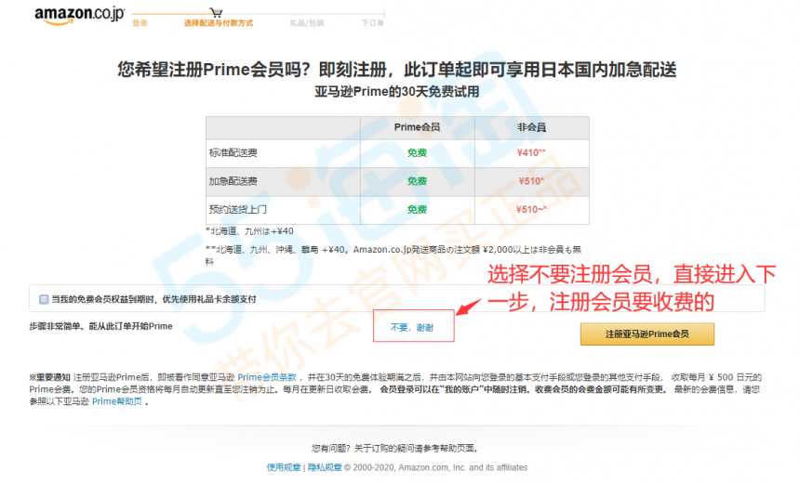The width and height of the screenshot is (800, 484).
Task: Select the 下订单 step
Action: point(372,23)
